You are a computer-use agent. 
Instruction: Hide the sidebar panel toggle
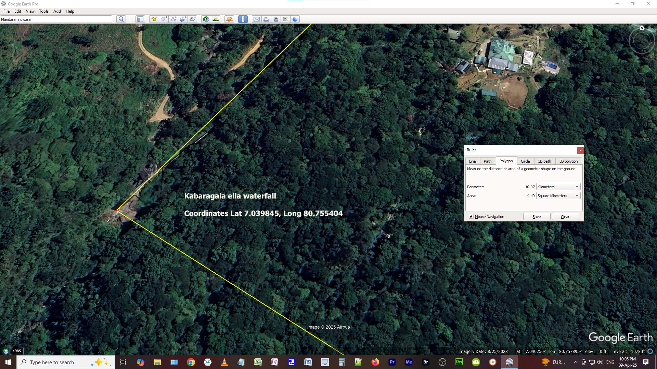point(140,19)
